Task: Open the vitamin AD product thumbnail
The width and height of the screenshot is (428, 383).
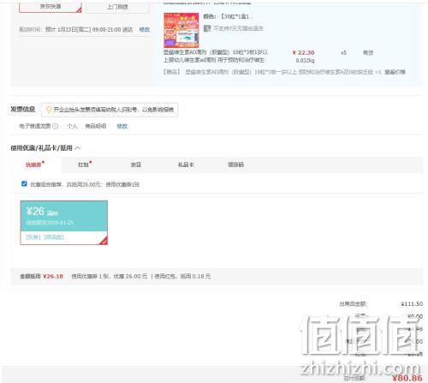Action: pyautogui.click(x=181, y=30)
